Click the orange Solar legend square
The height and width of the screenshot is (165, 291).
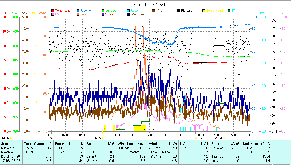point(78,14)
